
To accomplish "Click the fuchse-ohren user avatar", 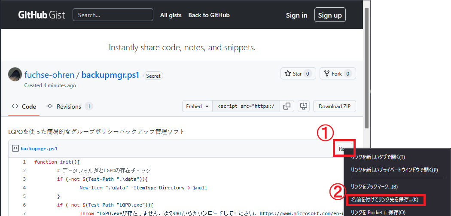I will [x=15, y=75].
